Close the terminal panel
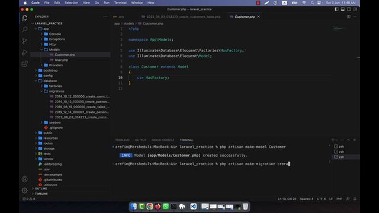The width and height of the screenshot is (379, 213). (355, 140)
